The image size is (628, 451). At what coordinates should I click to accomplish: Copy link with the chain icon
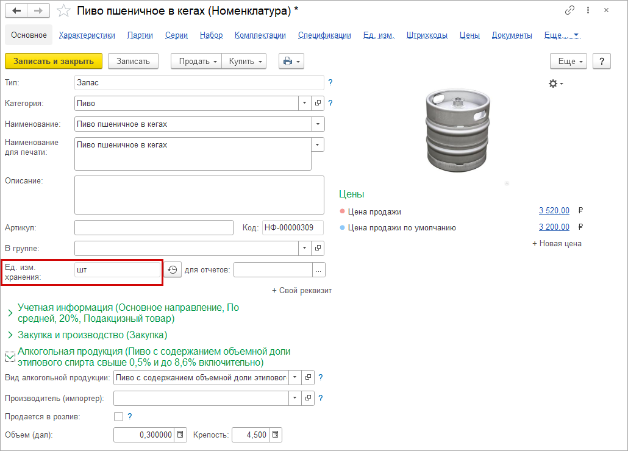(x=569, y=10)
